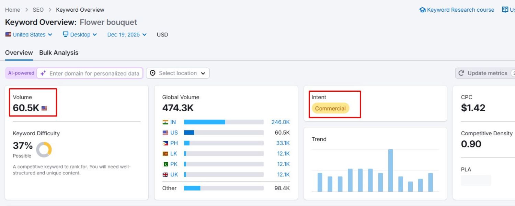The width and height of the screenshot is (515, 206).
Task: Click the Commercial intent badge
Action: (x=330, y=108)
